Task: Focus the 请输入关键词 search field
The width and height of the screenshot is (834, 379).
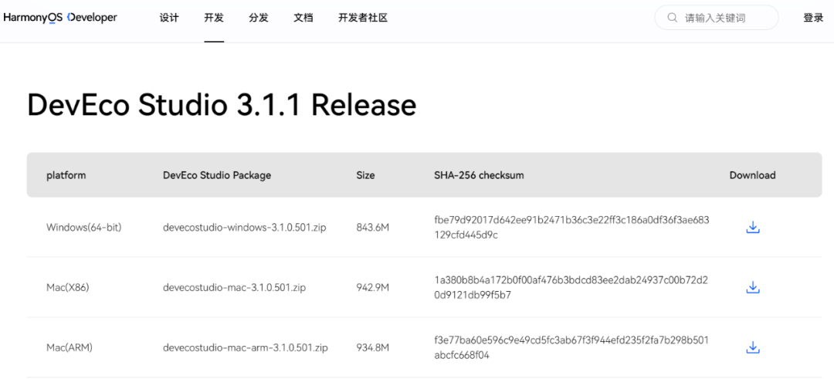Action: [717, 18]
